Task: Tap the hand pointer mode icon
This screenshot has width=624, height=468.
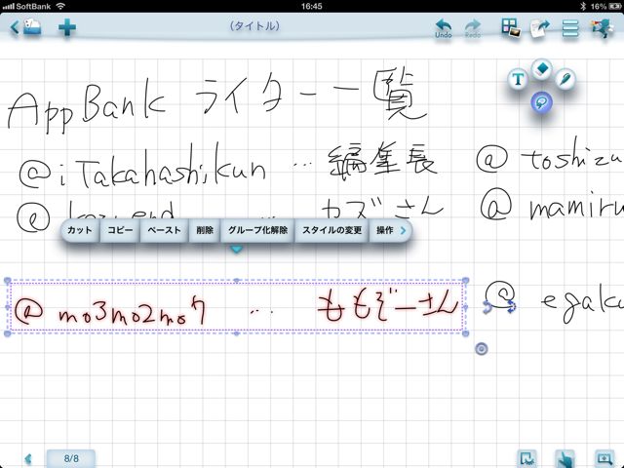Action: (x=565, y=459)
